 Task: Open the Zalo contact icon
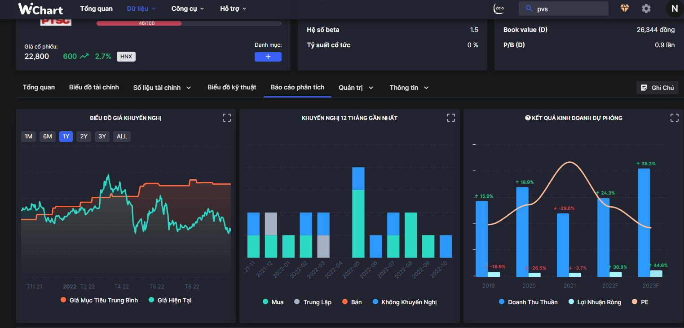coord(499,9)
